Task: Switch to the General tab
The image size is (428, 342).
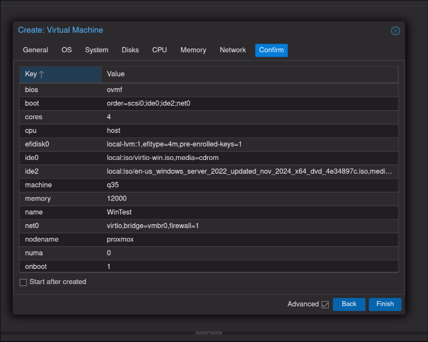Action: (x=36, y=50)
